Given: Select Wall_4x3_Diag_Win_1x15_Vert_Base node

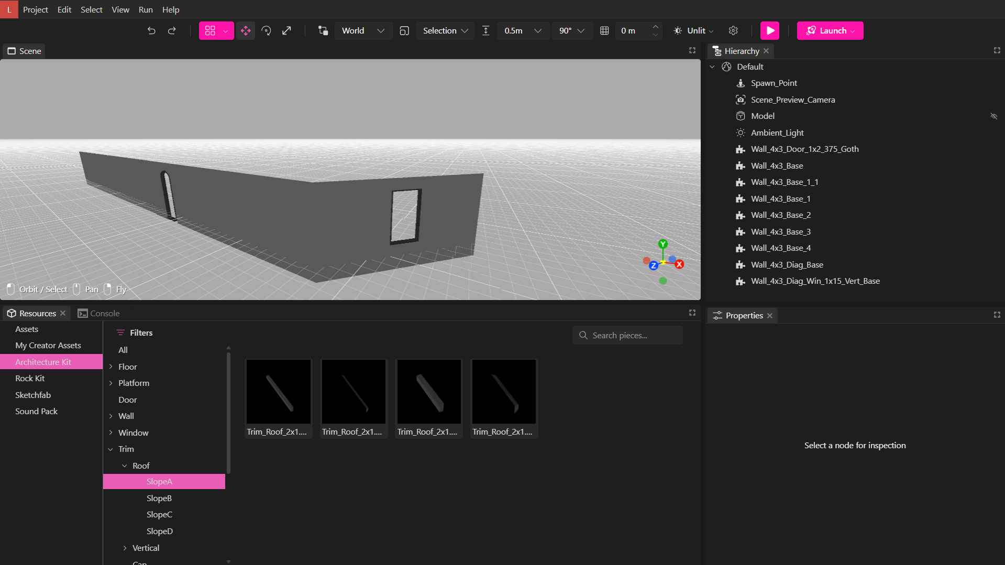Looking at the screenshot, I should [815, 281].
